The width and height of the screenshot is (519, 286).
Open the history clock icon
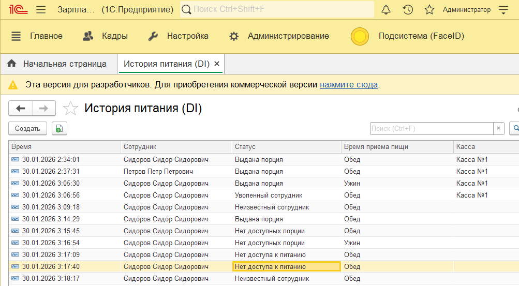408,10
